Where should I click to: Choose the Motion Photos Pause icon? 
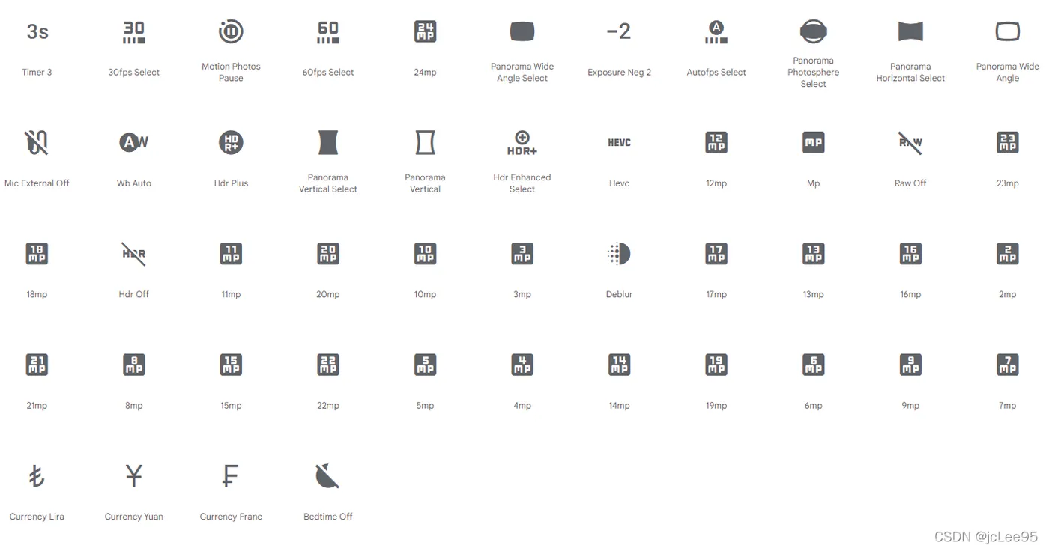(x=231, y=31)
